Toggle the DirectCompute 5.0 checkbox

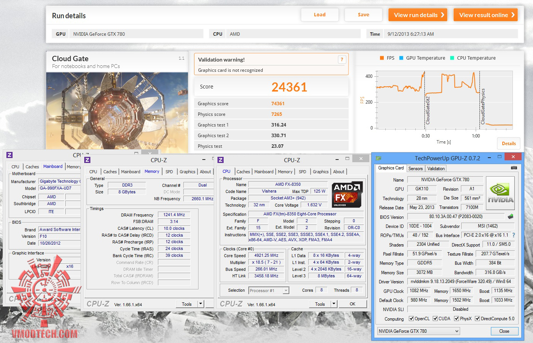point(477,319)
